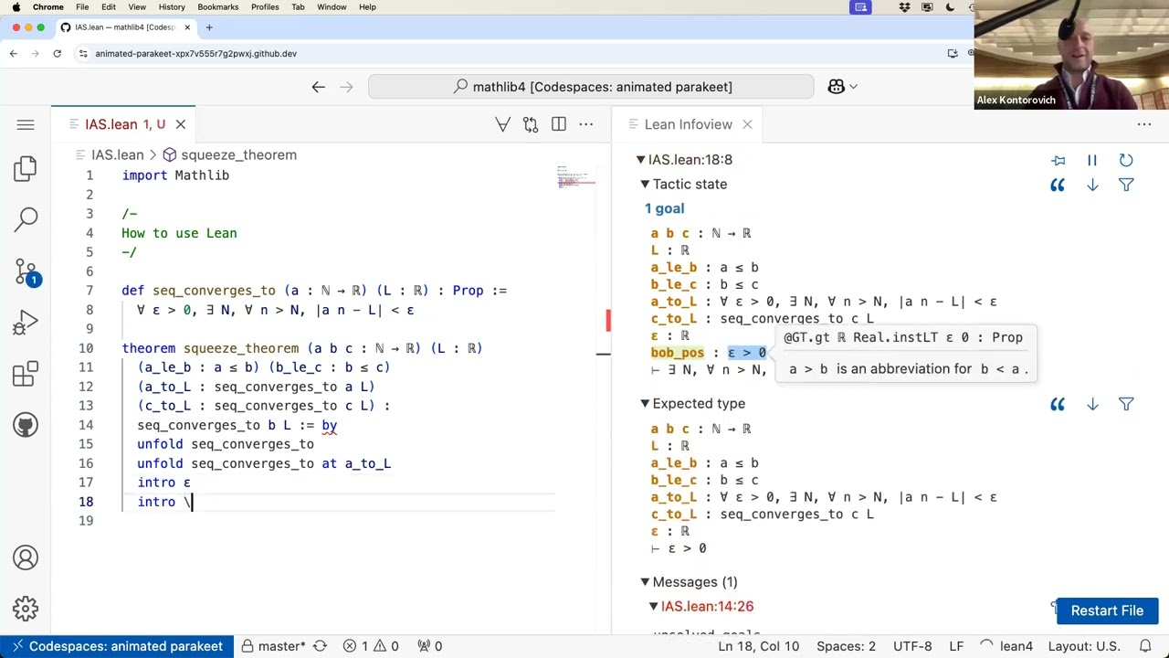Open the Run and Debug view
This screenshot has width=1169, height=658.
click(26, 324)
